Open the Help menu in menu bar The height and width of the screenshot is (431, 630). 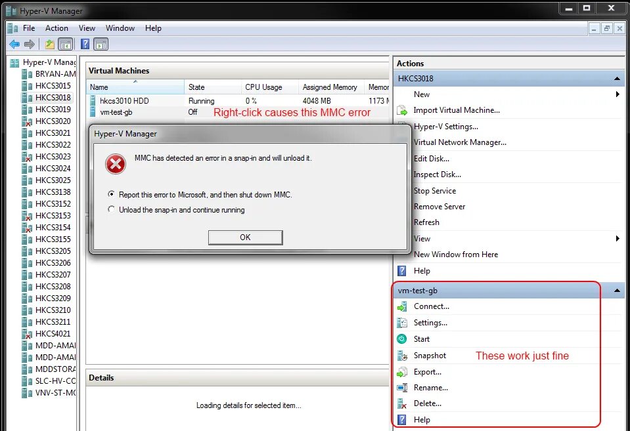coord(153,28)
